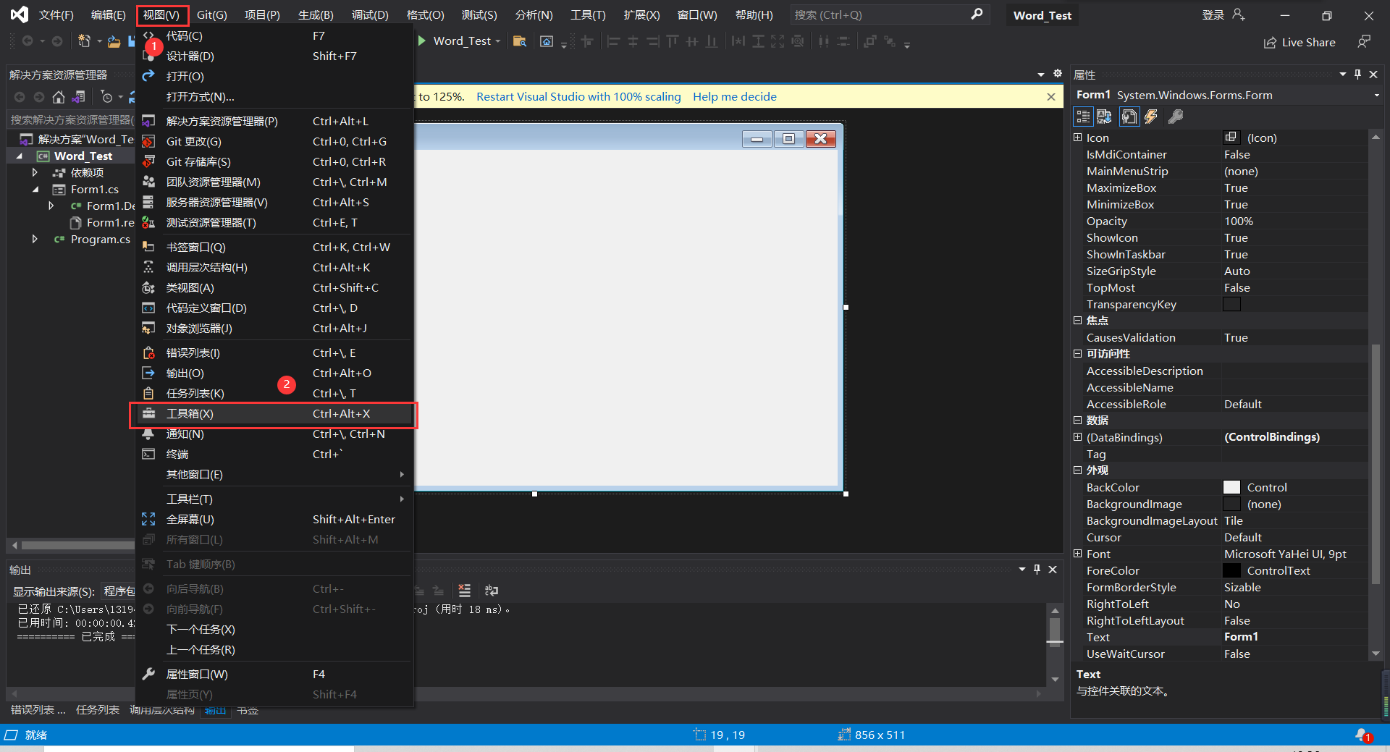
Task: Expand the Icon property node
Action: pos(1077,138)
